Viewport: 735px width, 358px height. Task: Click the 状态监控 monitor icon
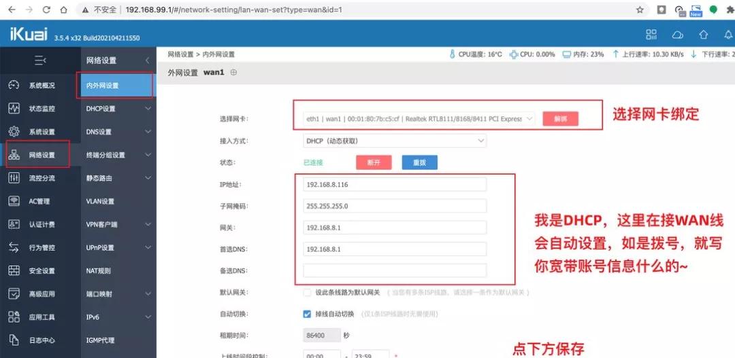pyautogui.click(x=14, y=108)
